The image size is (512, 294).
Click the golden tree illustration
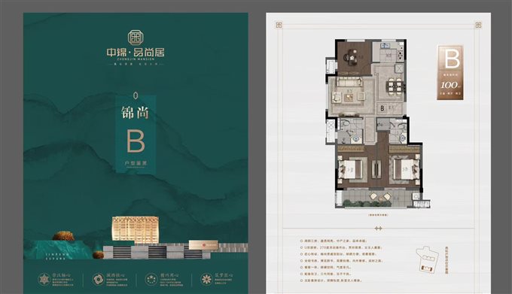[64, 236]
